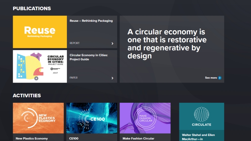Open the Reuse yellow cover thumbnail
This screenshot has width=251, height=141.
pos(40,32)
